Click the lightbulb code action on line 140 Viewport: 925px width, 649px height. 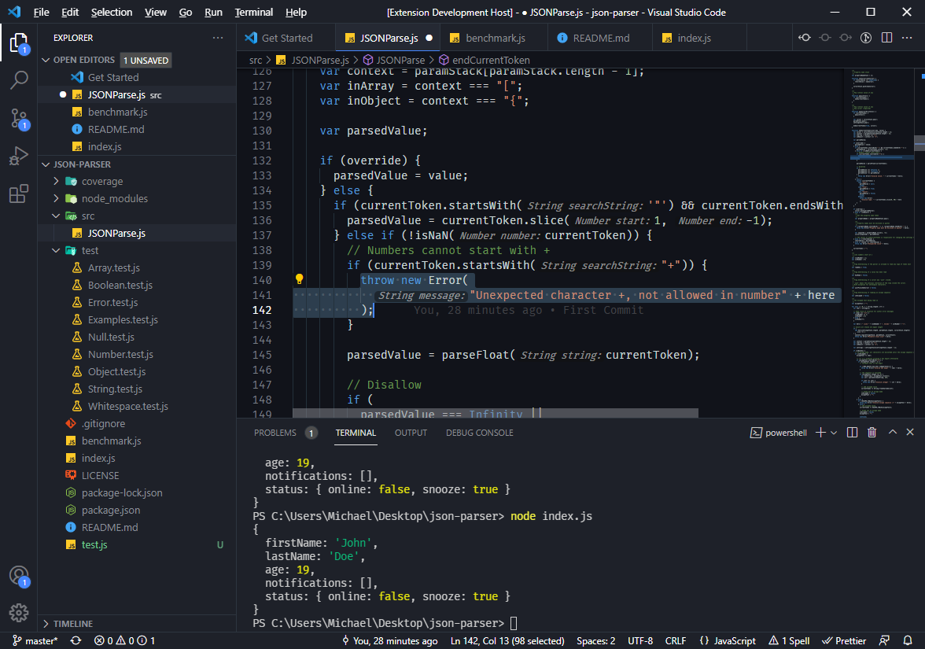(x=299, y=279)
